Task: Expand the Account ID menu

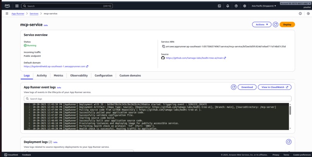Action: 295,3
